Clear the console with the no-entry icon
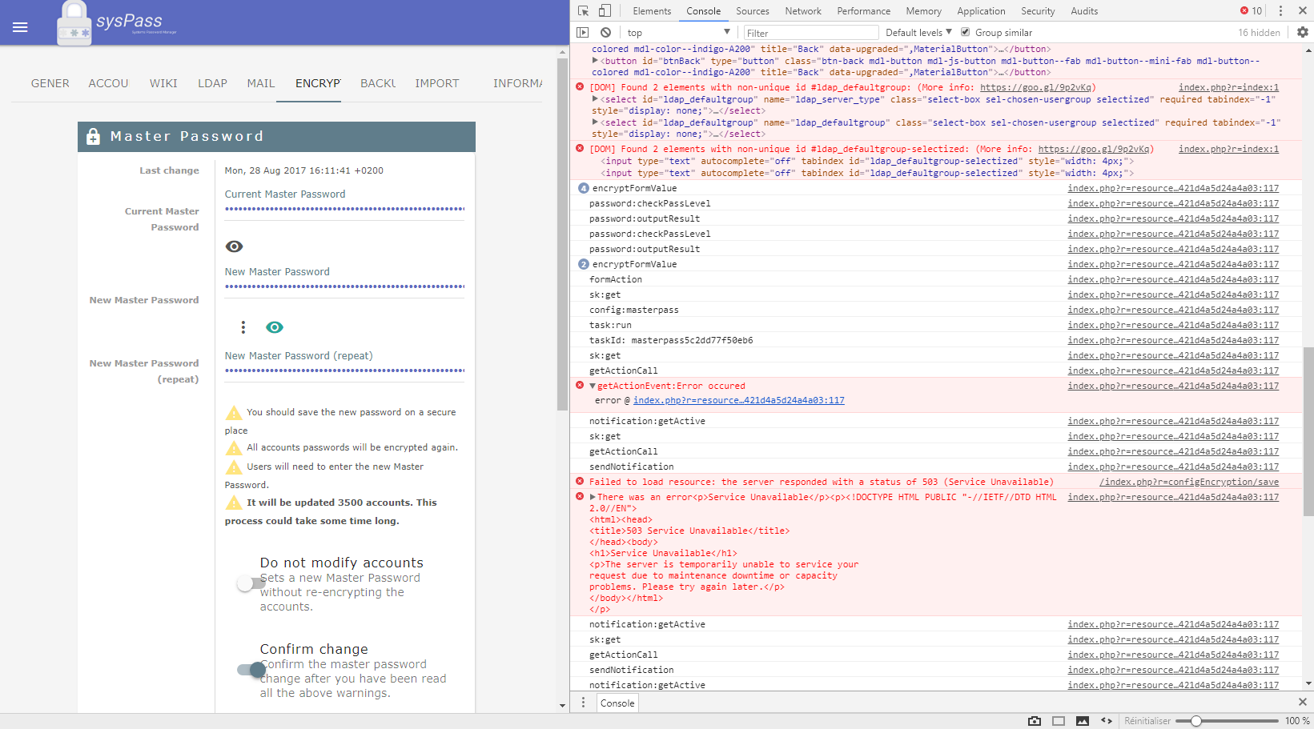 pyautogui.click(x=606, y=32)
